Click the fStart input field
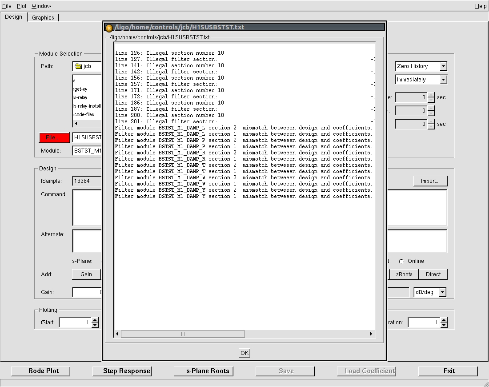Screen dimensions: 489x387 tap(75, 322)
